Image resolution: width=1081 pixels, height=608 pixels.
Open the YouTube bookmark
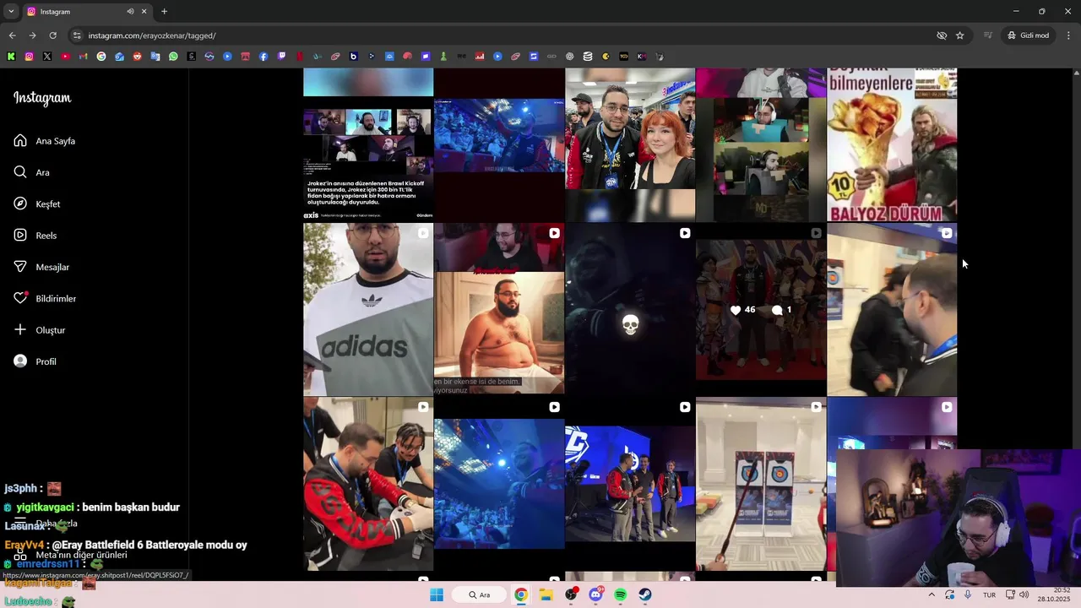[x=65, y=57]
